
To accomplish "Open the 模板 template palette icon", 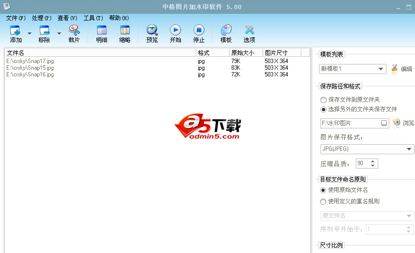I will (226, 30).
